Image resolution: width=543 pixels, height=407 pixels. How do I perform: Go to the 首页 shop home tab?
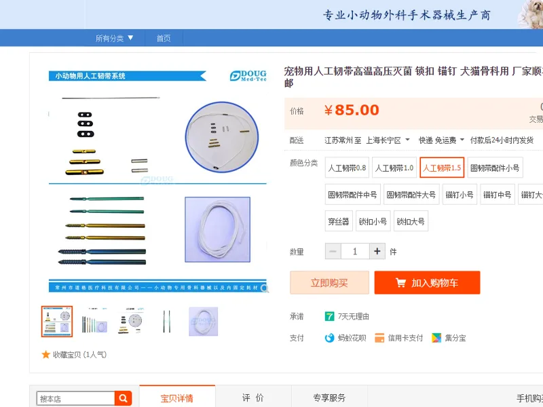tap(164, 38)
